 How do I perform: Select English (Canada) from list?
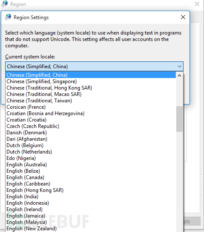(90, 177)
